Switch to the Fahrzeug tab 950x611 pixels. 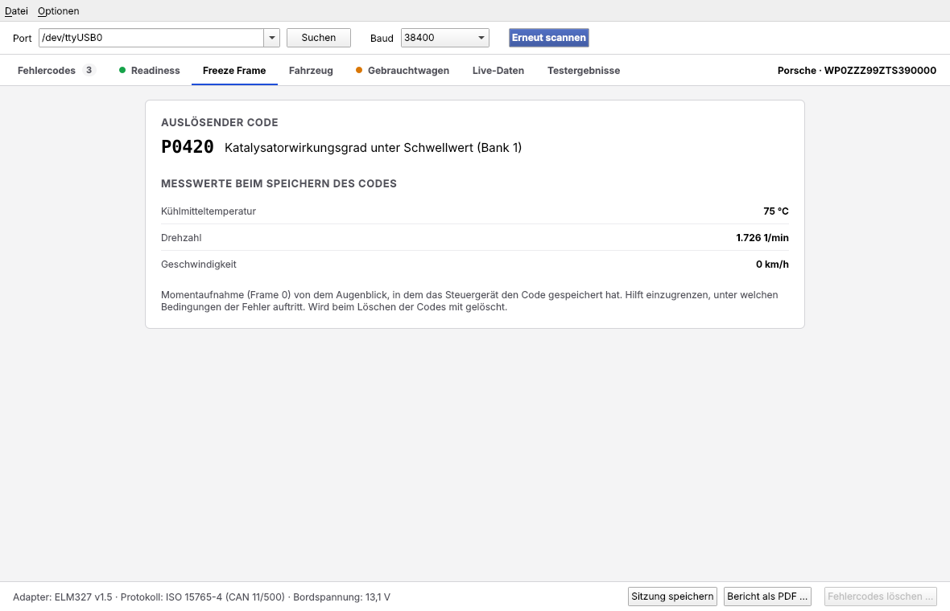311,70
